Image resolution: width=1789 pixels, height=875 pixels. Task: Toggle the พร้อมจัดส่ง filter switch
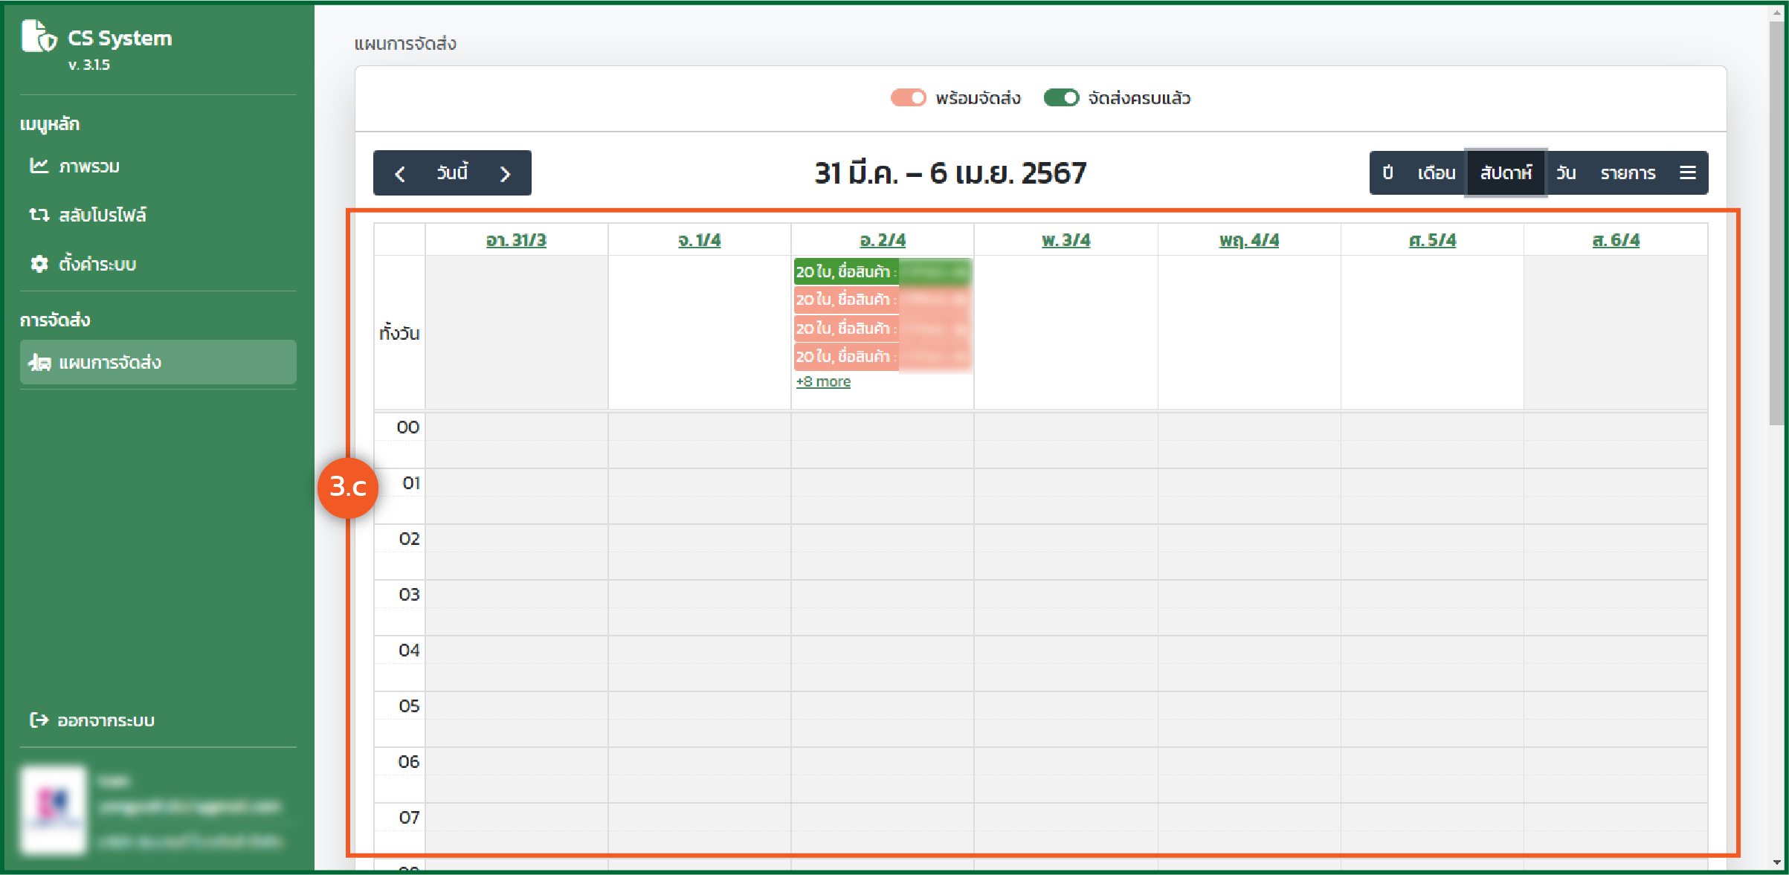908,98
